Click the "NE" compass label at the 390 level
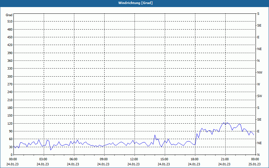 coord(259,49)
